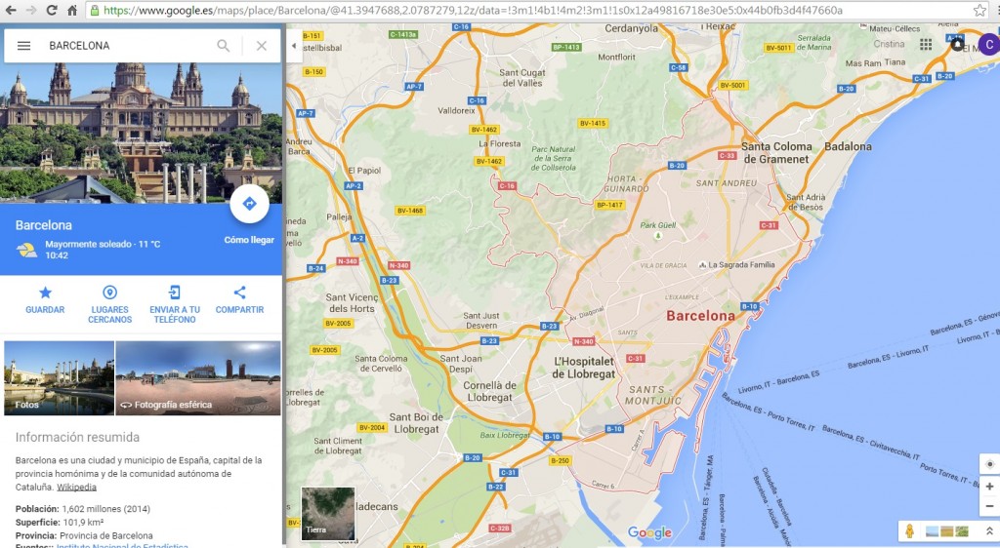
Task: Zoom in with the plus button
Action: coord(990,487)
